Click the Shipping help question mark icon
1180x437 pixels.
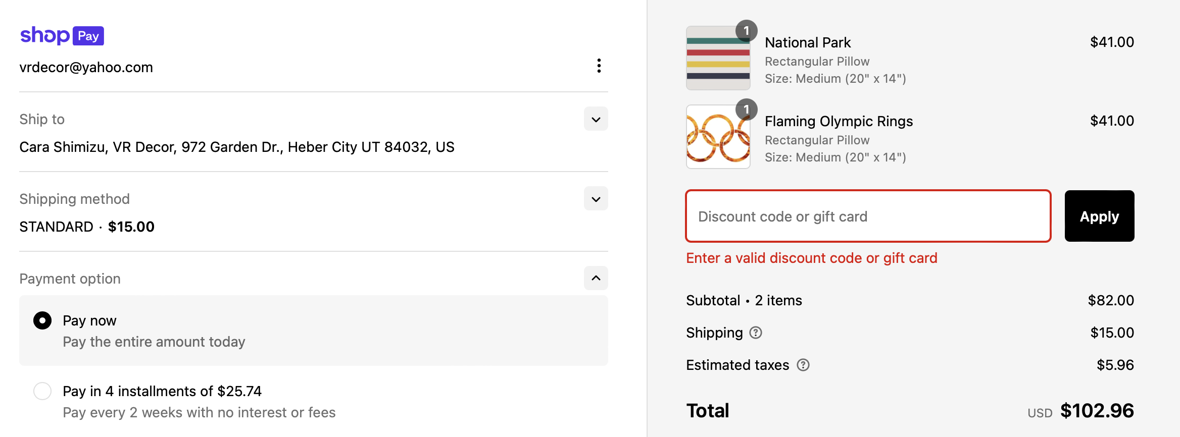[756, 333]
